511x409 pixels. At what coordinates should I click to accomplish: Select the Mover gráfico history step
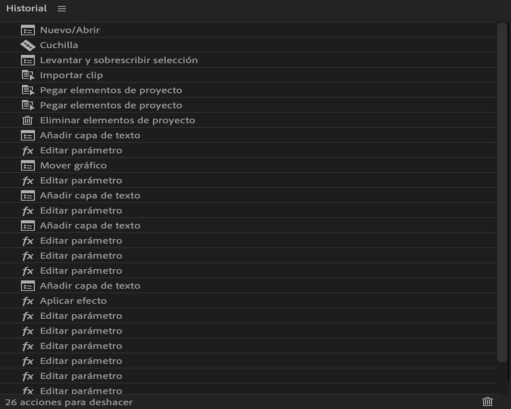[73, 165]
